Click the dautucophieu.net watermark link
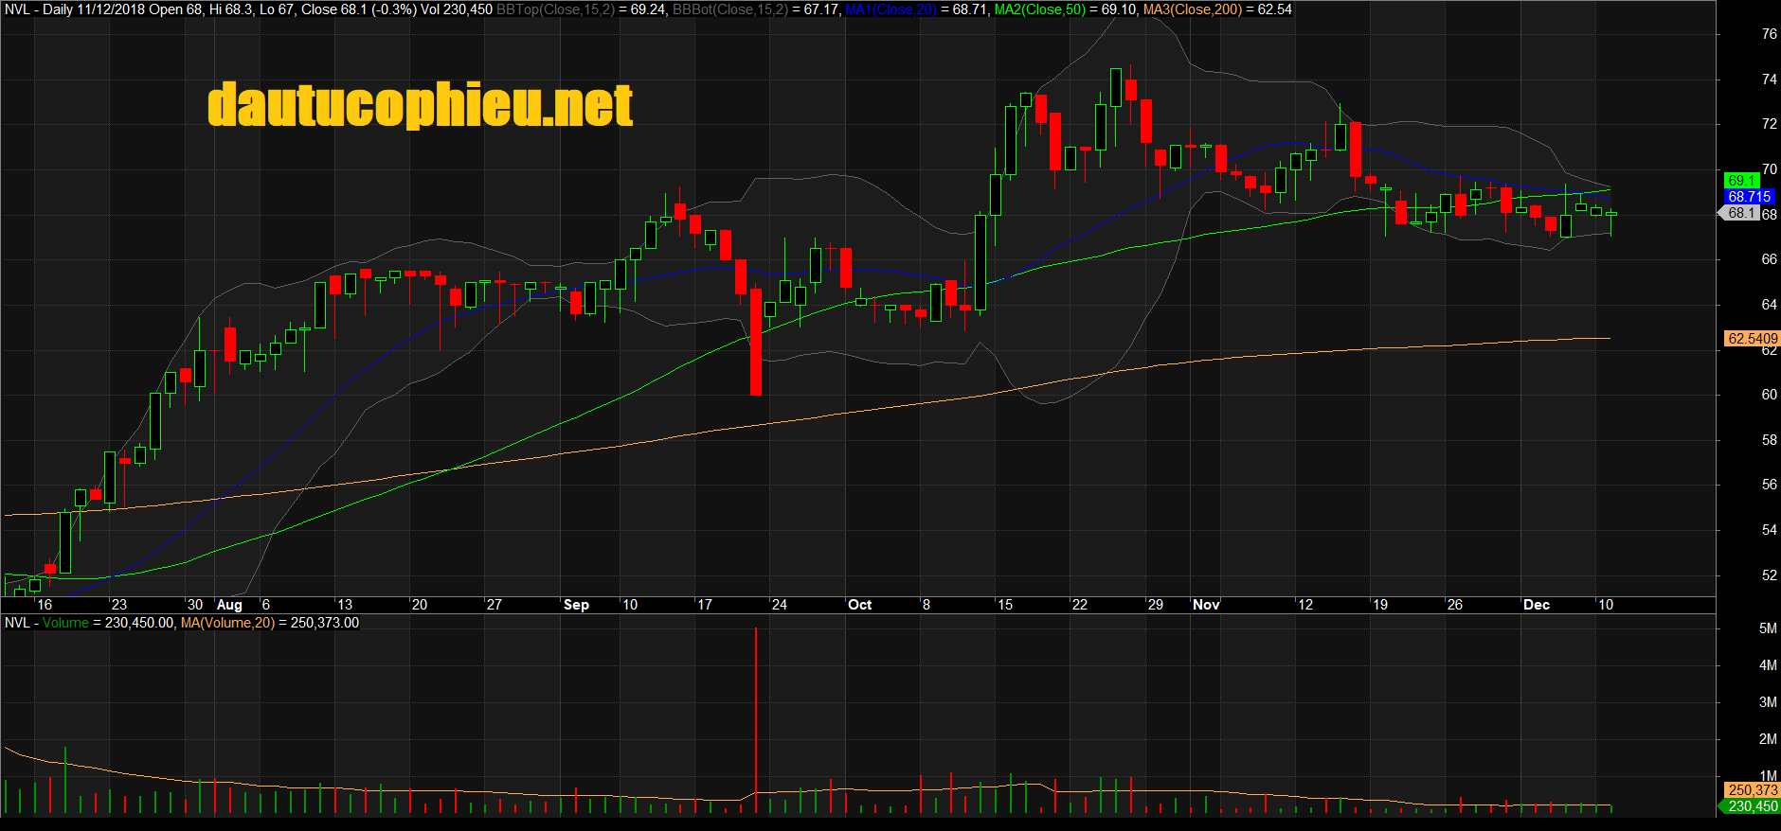 pos(420,104)
